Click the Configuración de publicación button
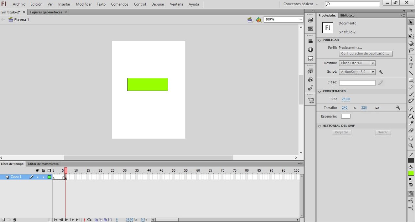 [x=365, y=54]
